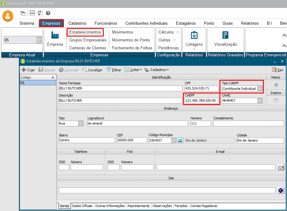Screen dimensions: 287x211
Task: Open Grupos Empresariais option
Action: (x=88, y=40)
